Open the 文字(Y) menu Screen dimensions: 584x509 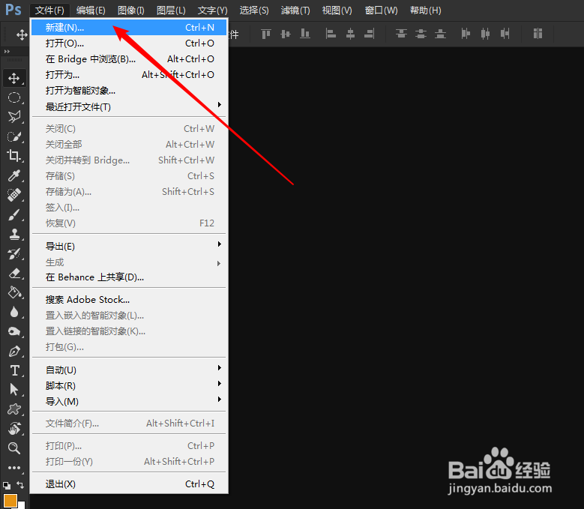[212, 10]
